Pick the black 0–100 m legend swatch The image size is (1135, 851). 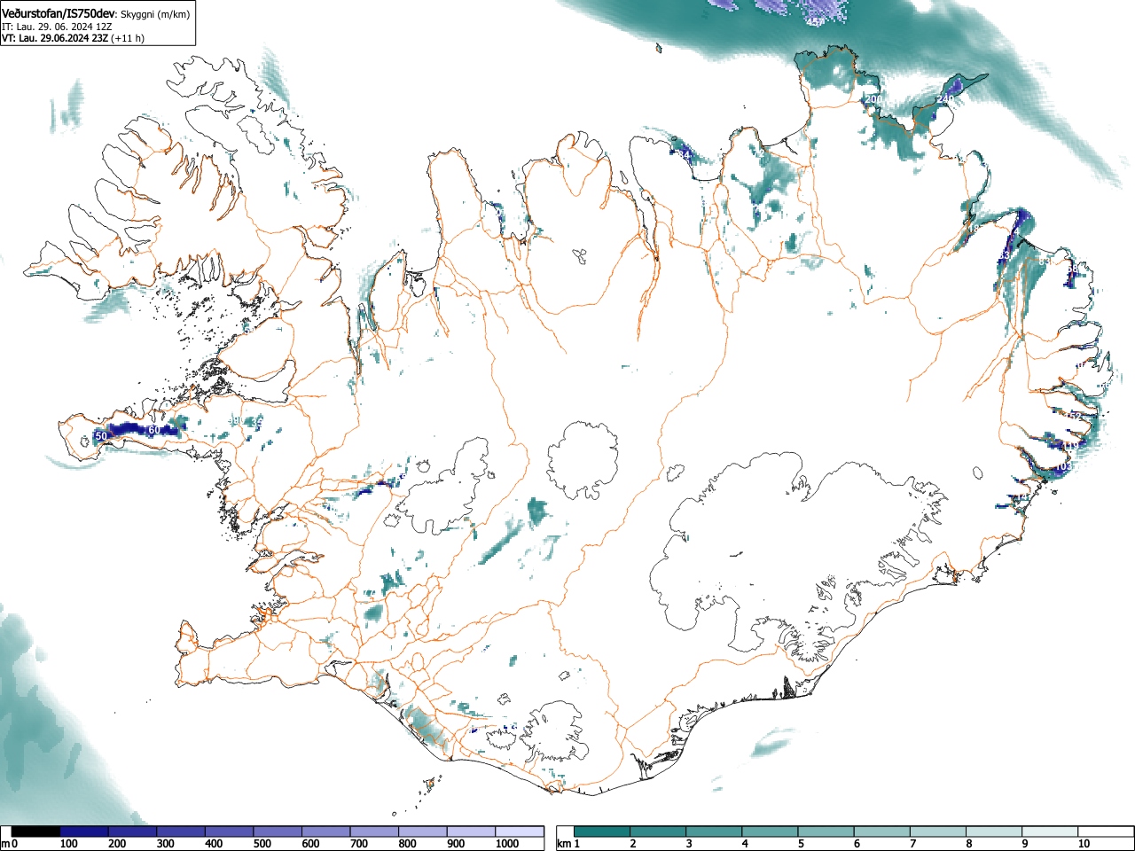coord(36,831)
